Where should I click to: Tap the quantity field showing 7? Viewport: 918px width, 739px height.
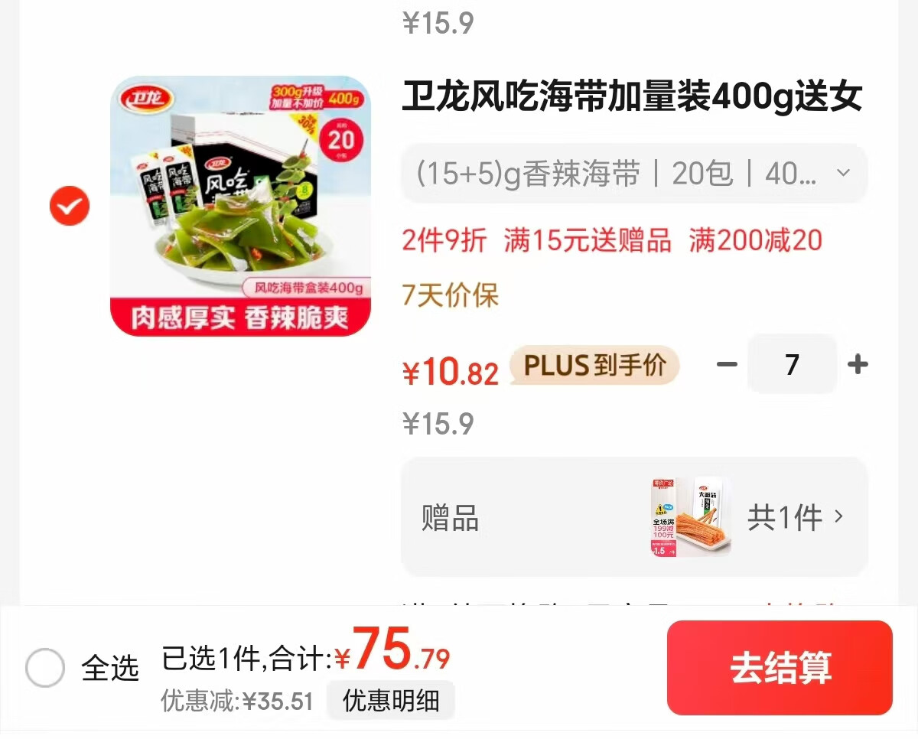[x=793, y=364]
